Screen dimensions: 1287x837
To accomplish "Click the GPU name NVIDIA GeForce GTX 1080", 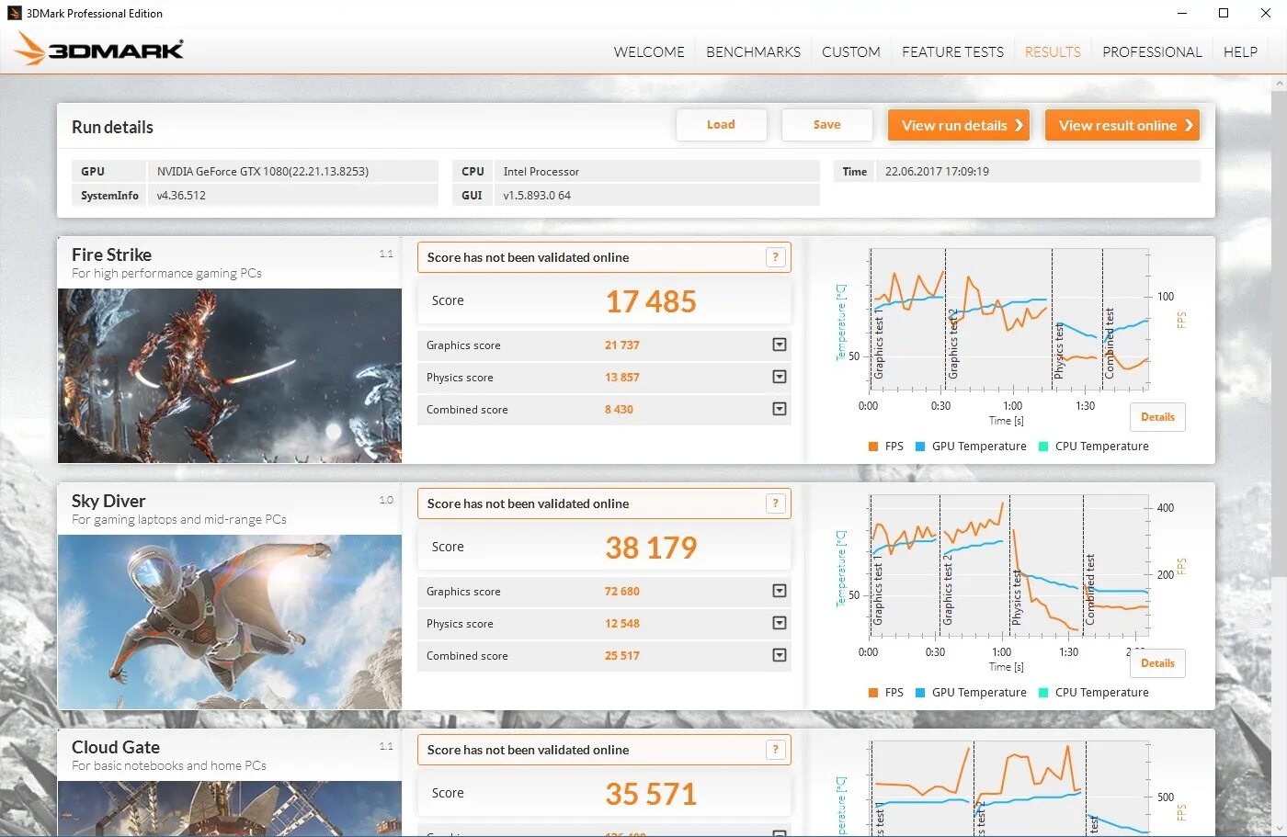I will click(x=263, y=172).
